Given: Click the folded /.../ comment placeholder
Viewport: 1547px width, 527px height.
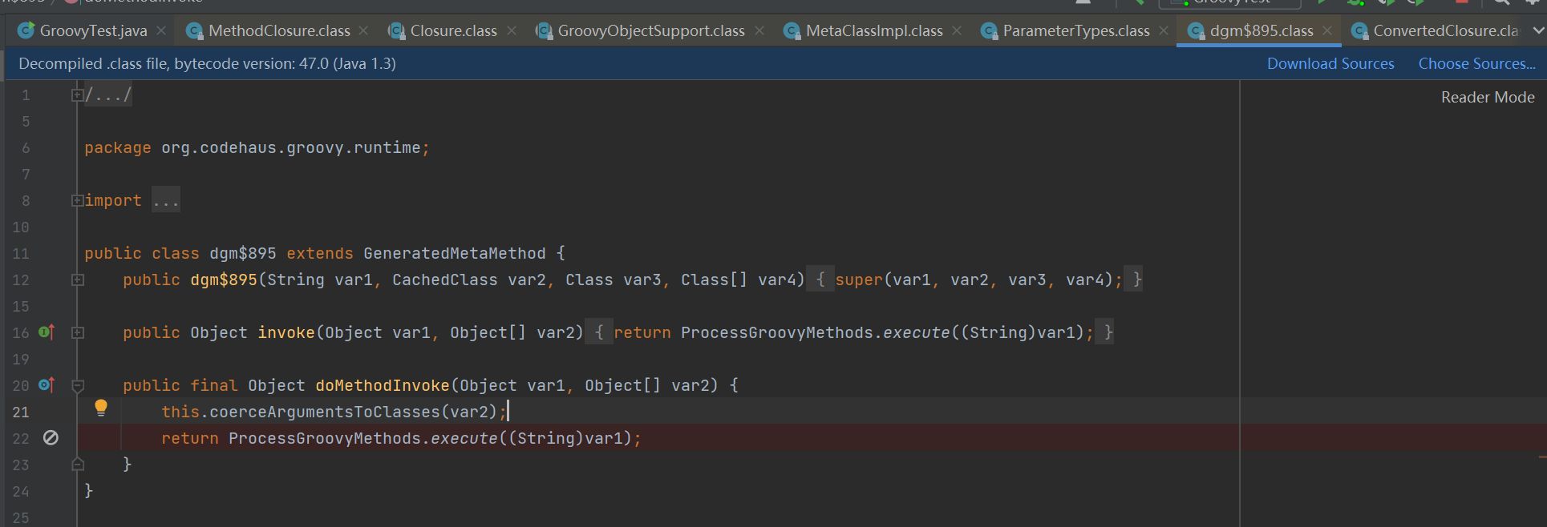Looking at the screenshot, I should coord(108,95).
